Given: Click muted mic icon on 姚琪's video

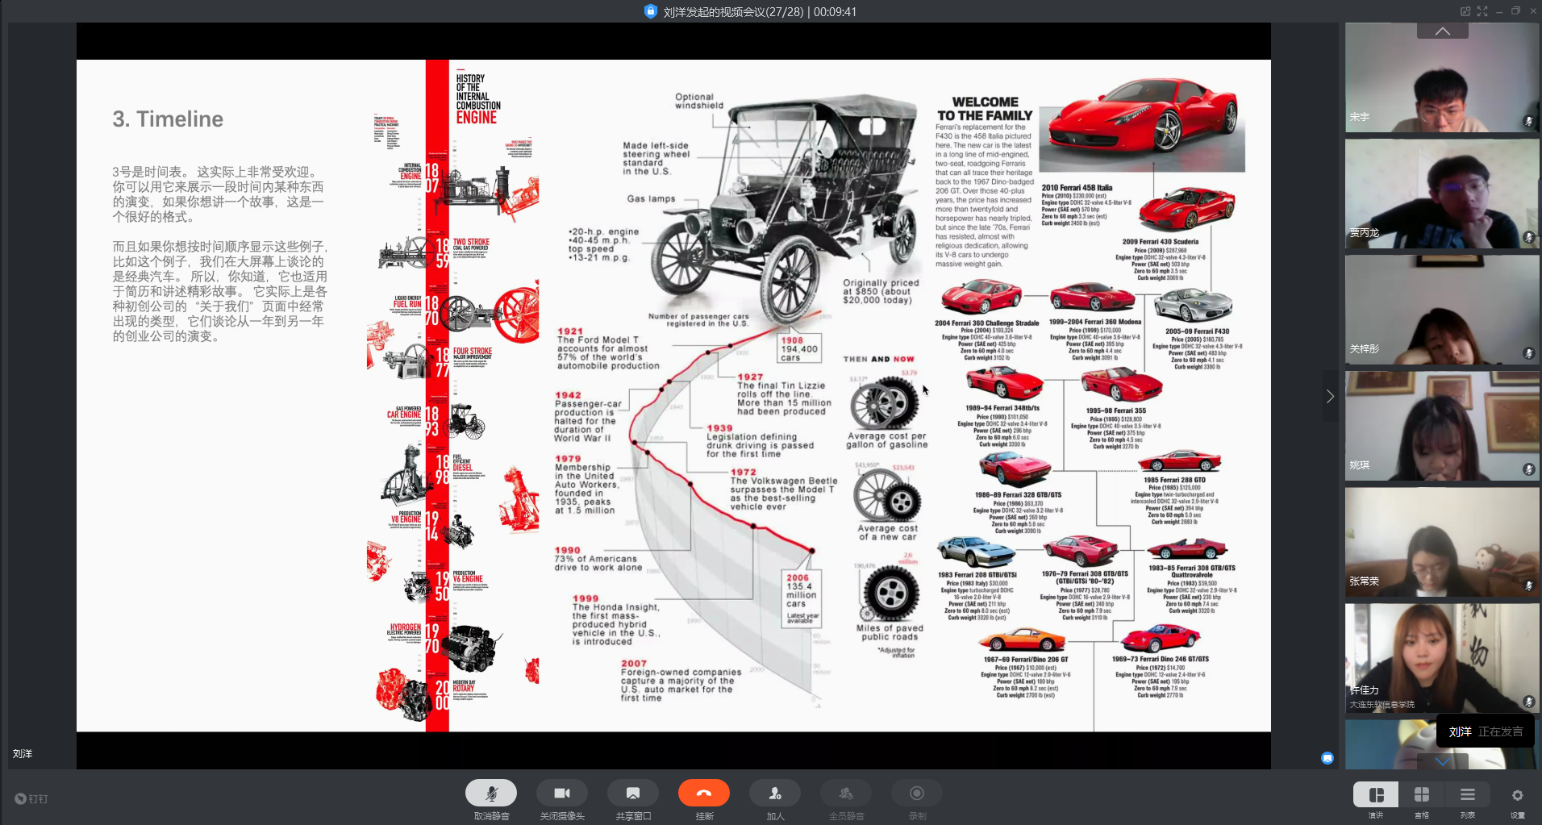Looking at the screenshot, I should [x=1528, y=469].
